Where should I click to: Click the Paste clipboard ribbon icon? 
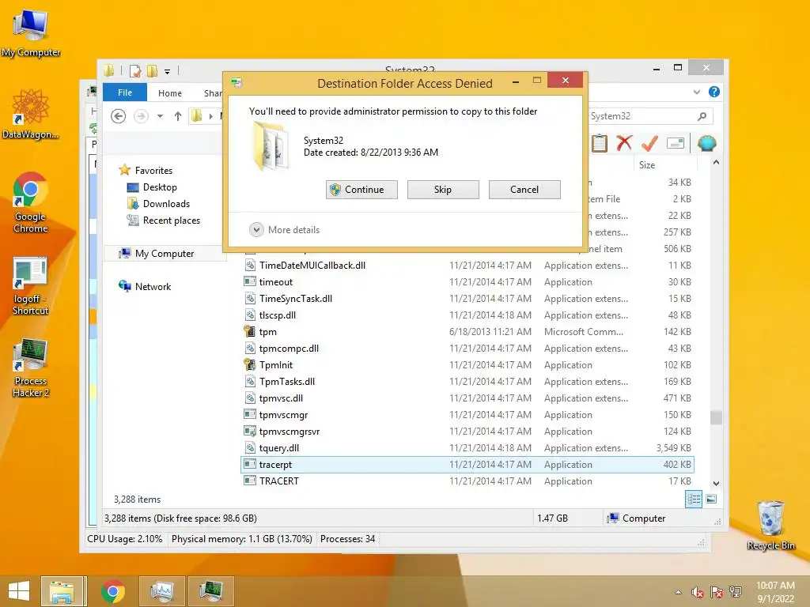[600, 143]
